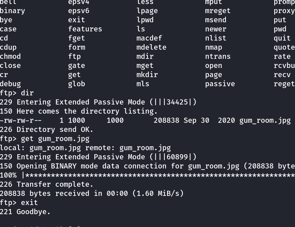The height and width of the screenshot is (227, 295).
Task: Click the "glob" command entry
Action: click(77, 84)
